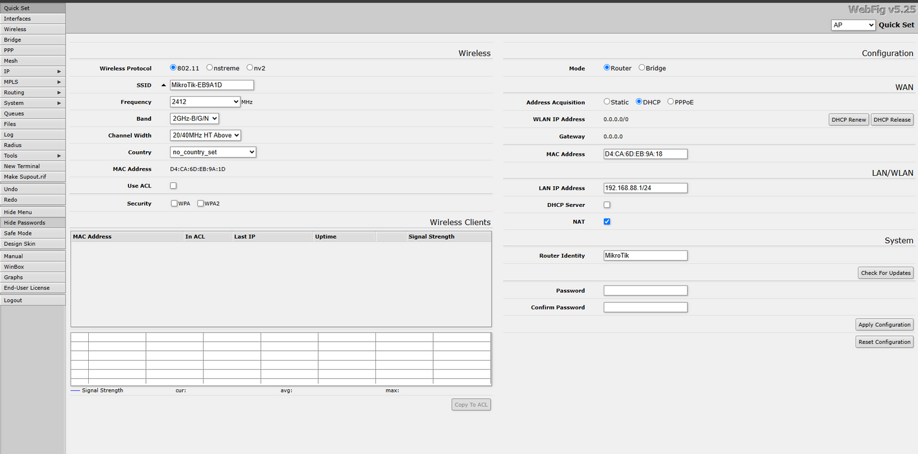Select the nstreme wireless protocol
The image size is (918, 454).
pos(210,67)
